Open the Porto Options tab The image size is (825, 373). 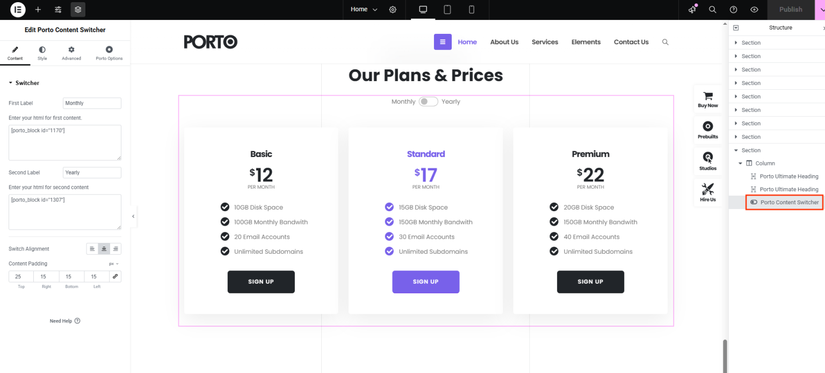pos(109,53)
